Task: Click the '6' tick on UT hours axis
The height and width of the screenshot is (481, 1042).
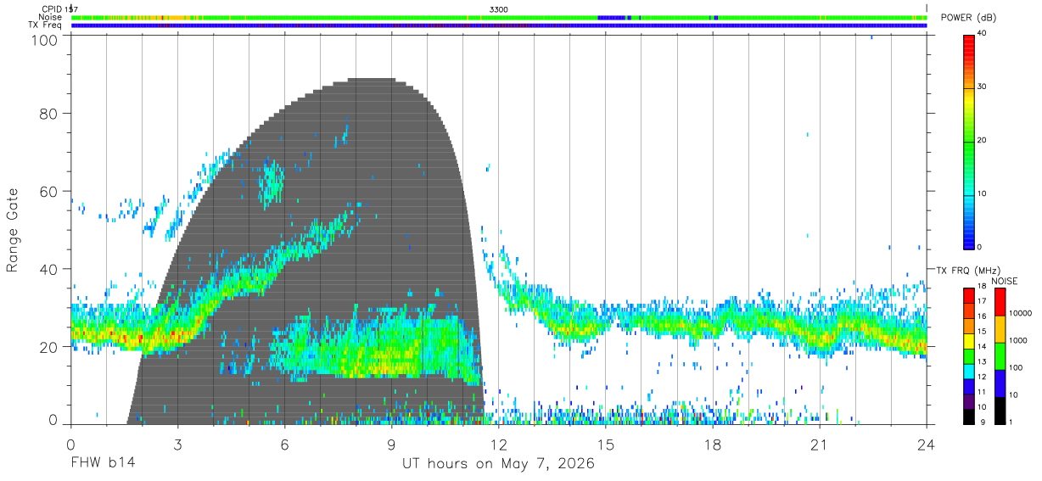Action: tap(284, 444)
